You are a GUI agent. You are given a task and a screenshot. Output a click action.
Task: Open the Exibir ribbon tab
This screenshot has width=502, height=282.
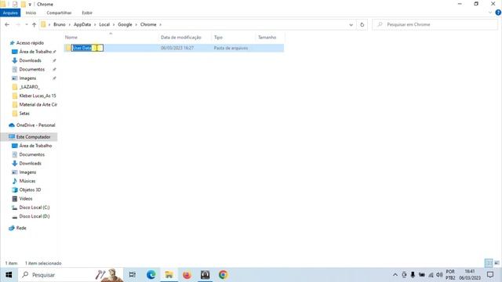[x=87, y=13]
